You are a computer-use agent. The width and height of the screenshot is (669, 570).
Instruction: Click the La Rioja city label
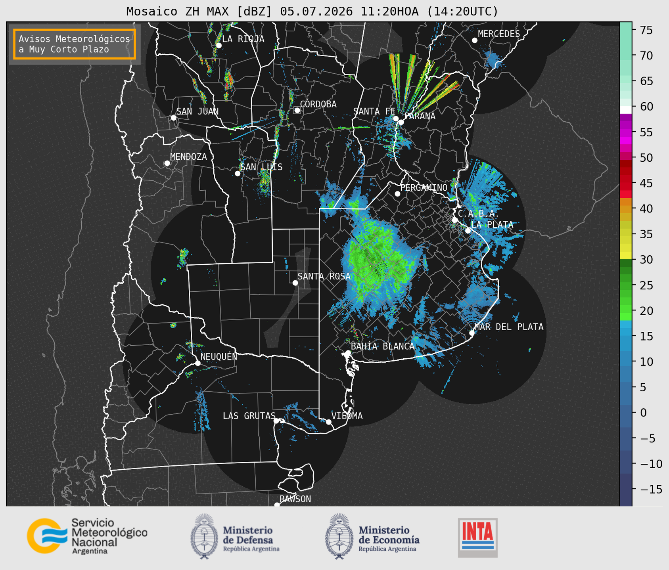[x=243, y=39]
